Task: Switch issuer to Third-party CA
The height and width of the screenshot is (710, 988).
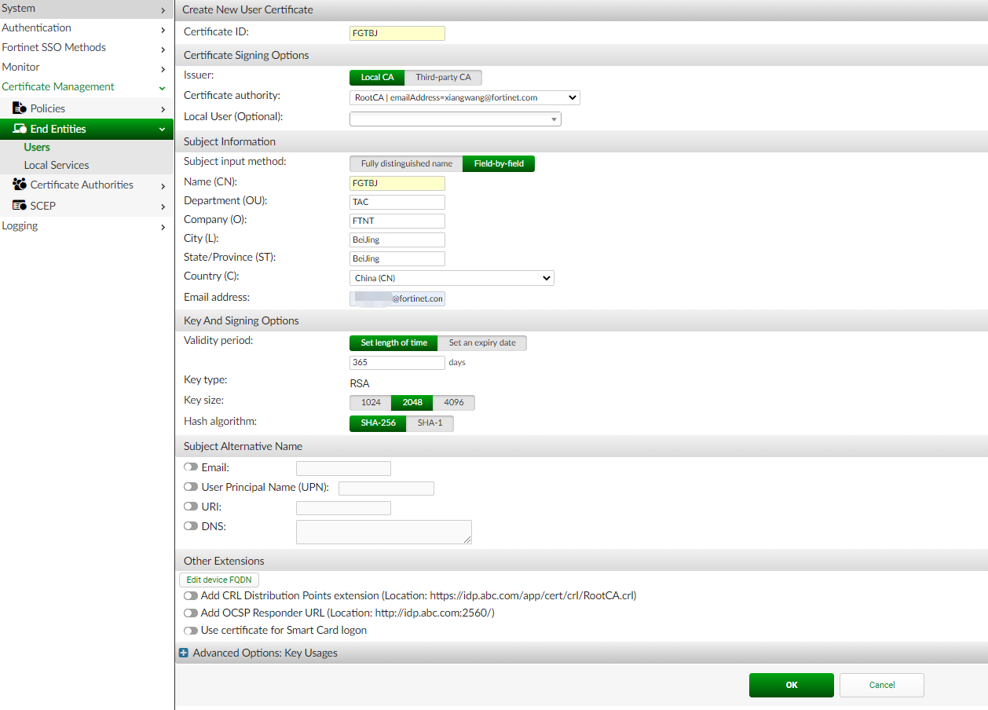Action: coord(443,77)
